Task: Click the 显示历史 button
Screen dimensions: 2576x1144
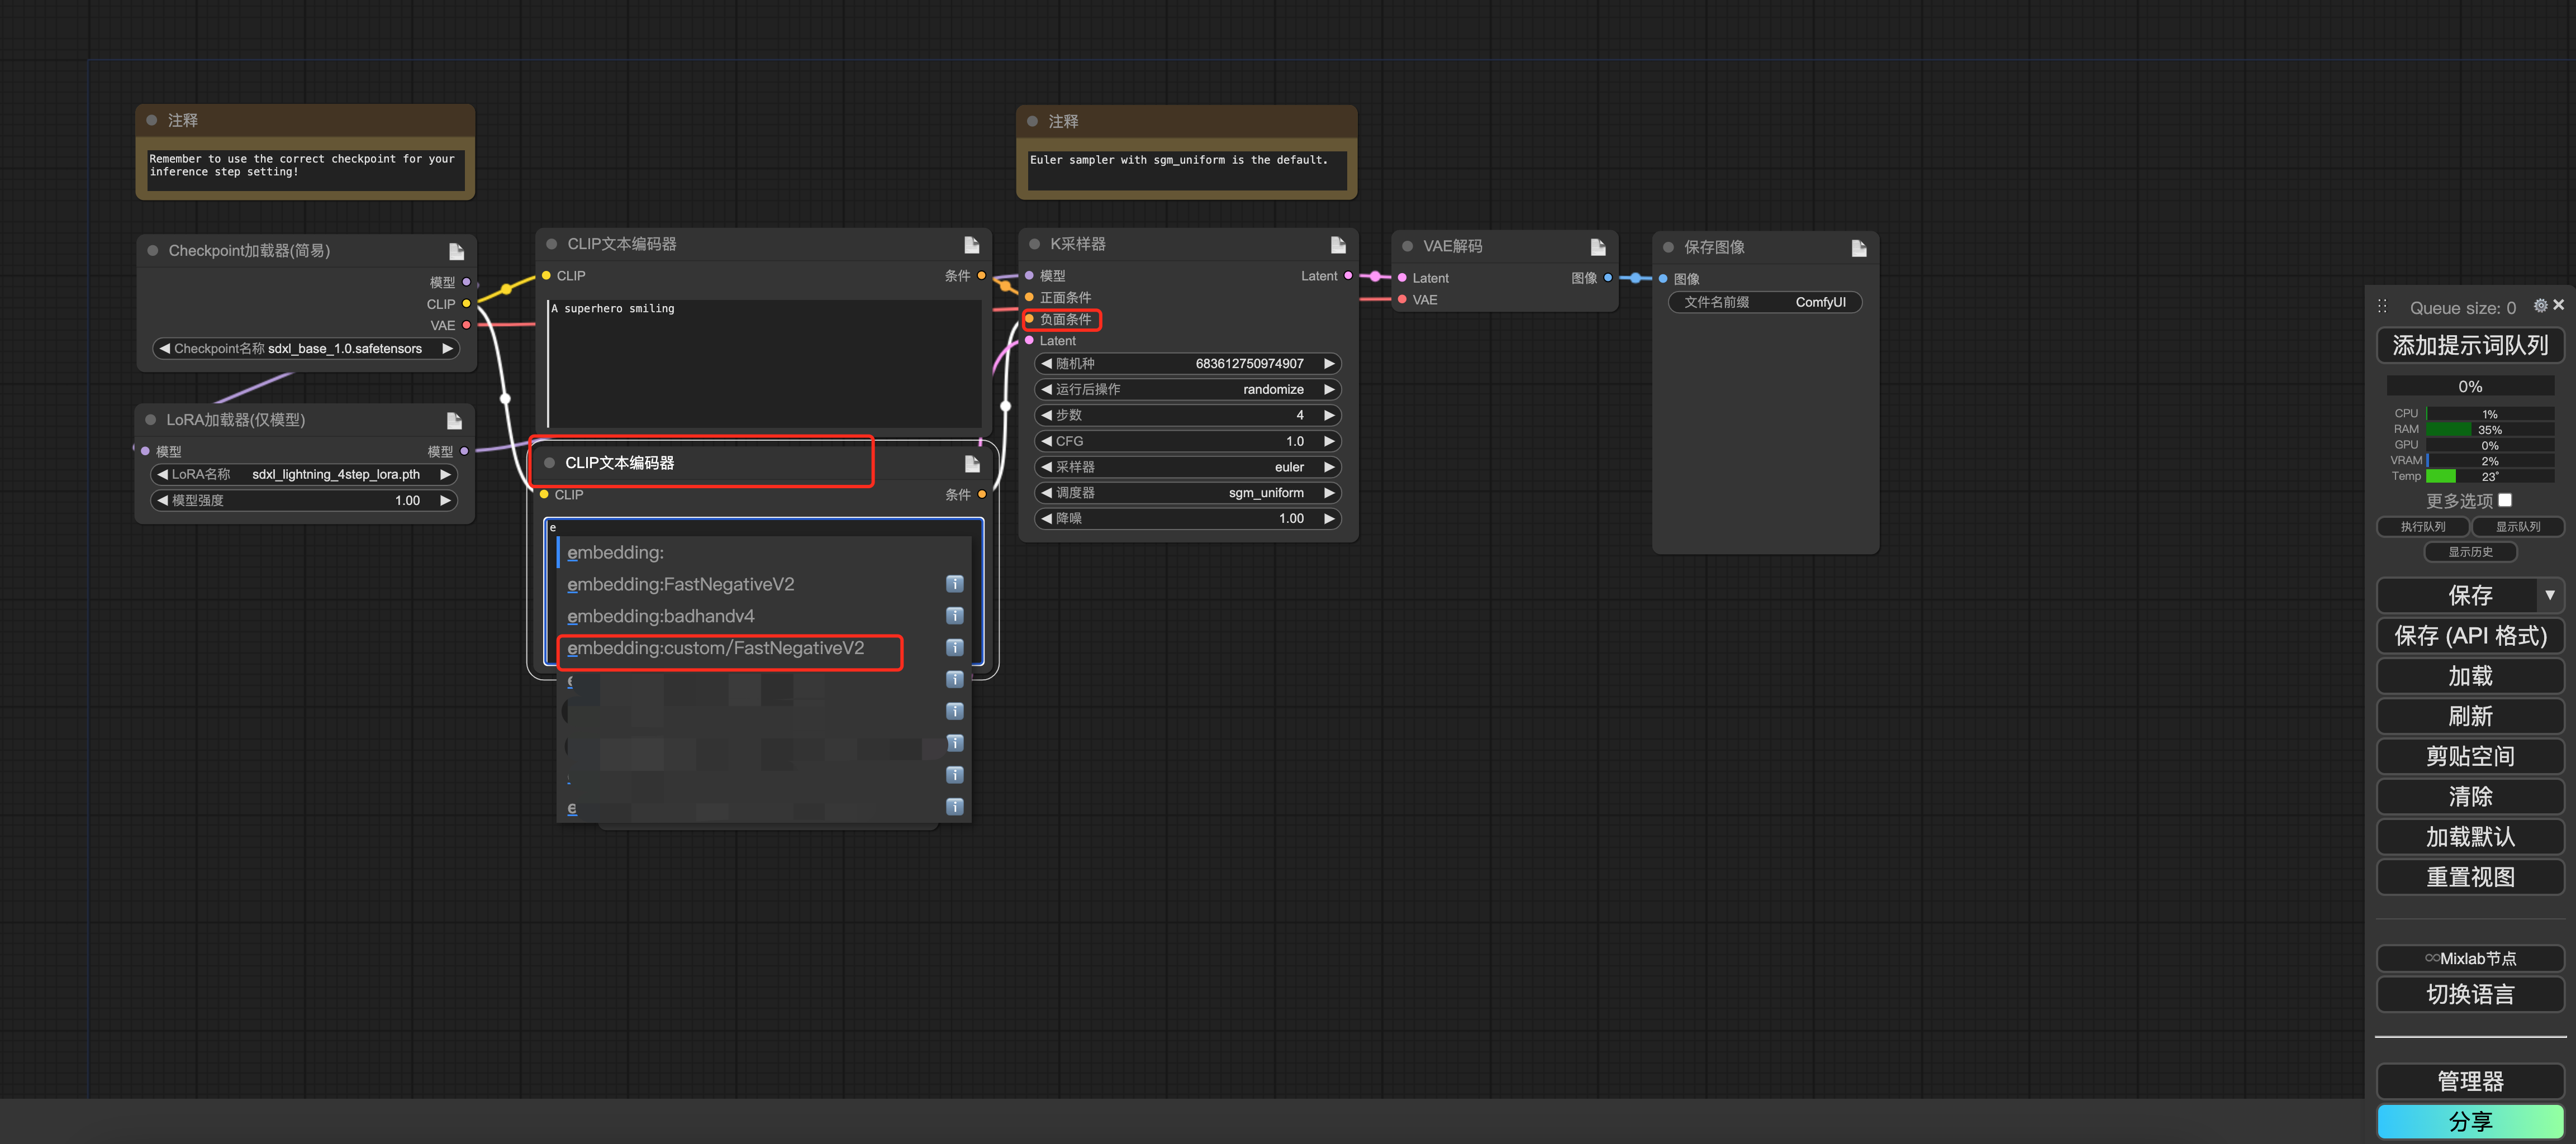Action: [2470, 552]
